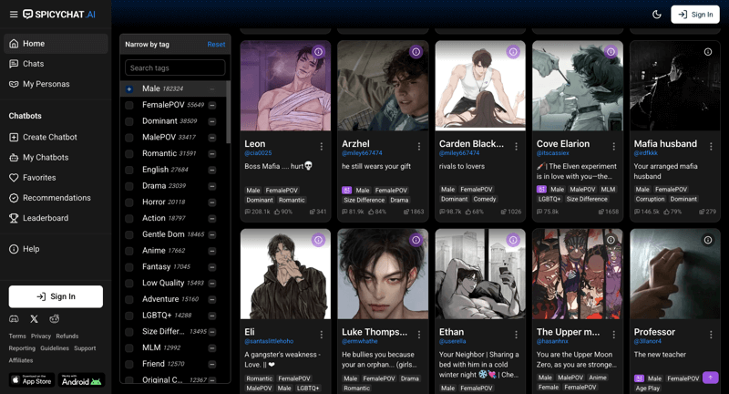Open the hamburger menu

(13, 15)
